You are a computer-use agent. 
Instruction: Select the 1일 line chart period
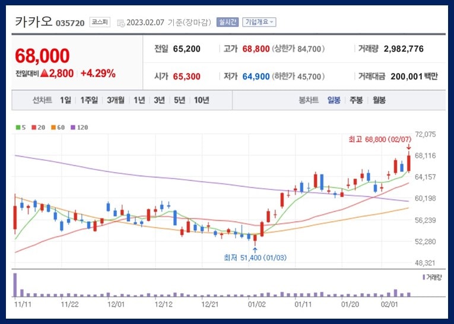coord(65,100)
